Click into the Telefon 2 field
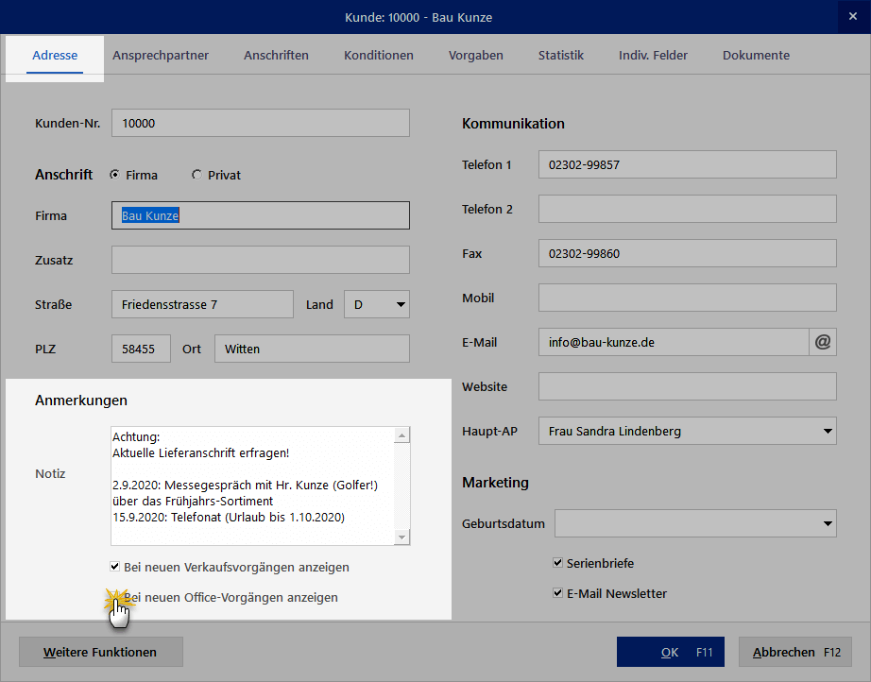Viewport: 871px width, 682px height. (x=687, y=209)
